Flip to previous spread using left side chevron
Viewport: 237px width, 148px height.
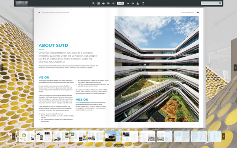(2, 68)
